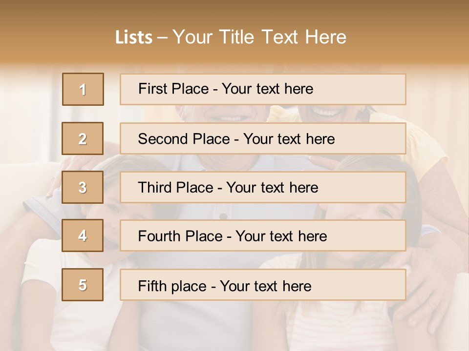
Task: Click the number 3 square
Action: (x=83, y=187)
